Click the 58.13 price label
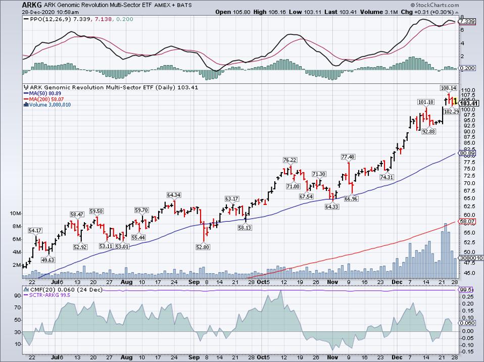 (245, 228)
